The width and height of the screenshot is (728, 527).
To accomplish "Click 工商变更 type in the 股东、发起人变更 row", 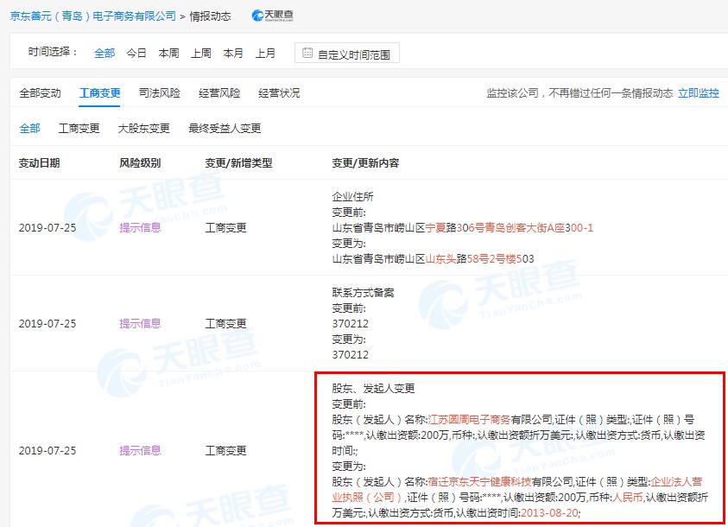I will click(226, 450).
